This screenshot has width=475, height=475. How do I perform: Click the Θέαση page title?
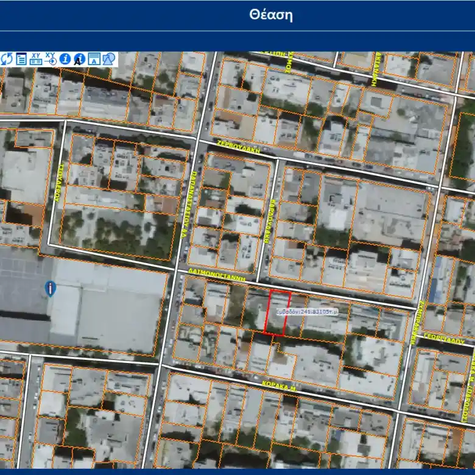click(271, 15)
